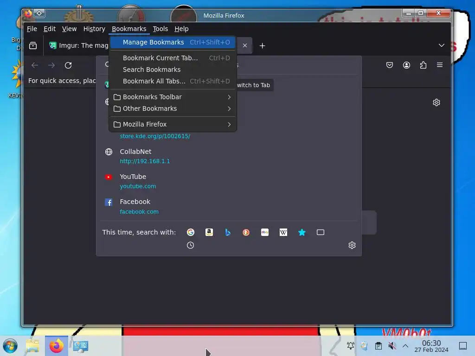Close the Bookmarks menu via its title
The image size is (475, 356).
[x=129, y=29]
